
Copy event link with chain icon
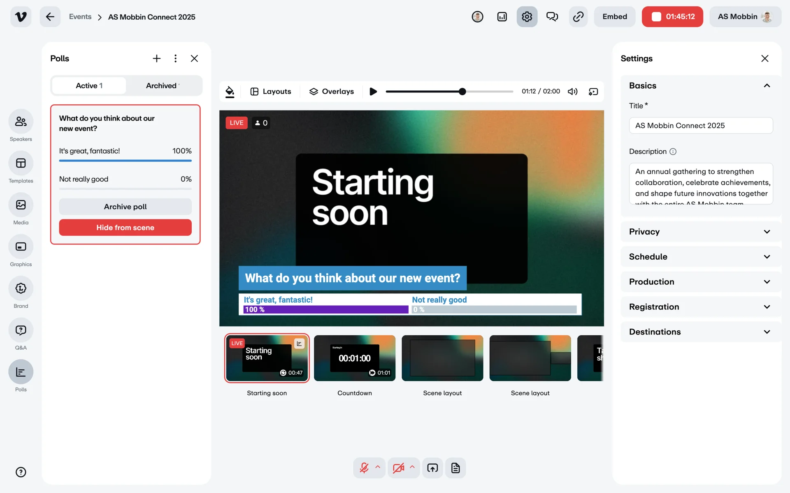coord(578,17)
